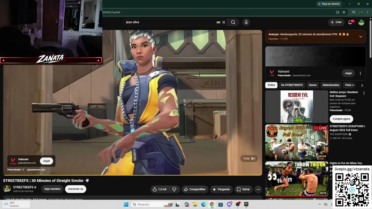
Task: Launch Microsoft Edge from the taskbar
Action: (x=203, y=205)
